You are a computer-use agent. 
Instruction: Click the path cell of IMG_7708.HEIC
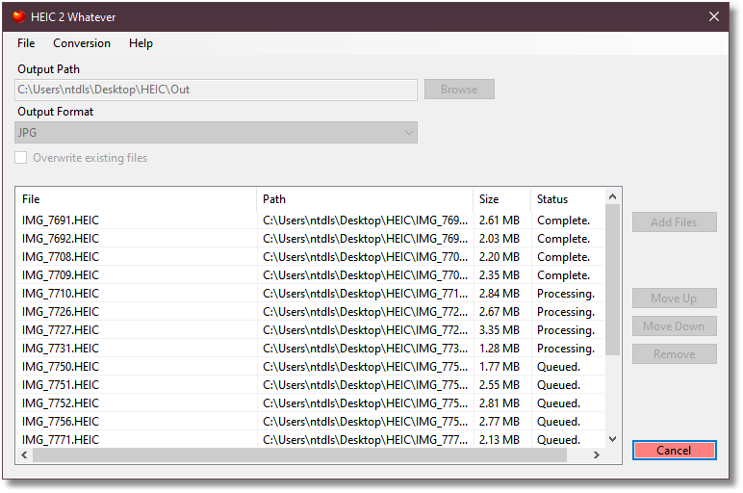pyautogui.click(x=366, y=257)
